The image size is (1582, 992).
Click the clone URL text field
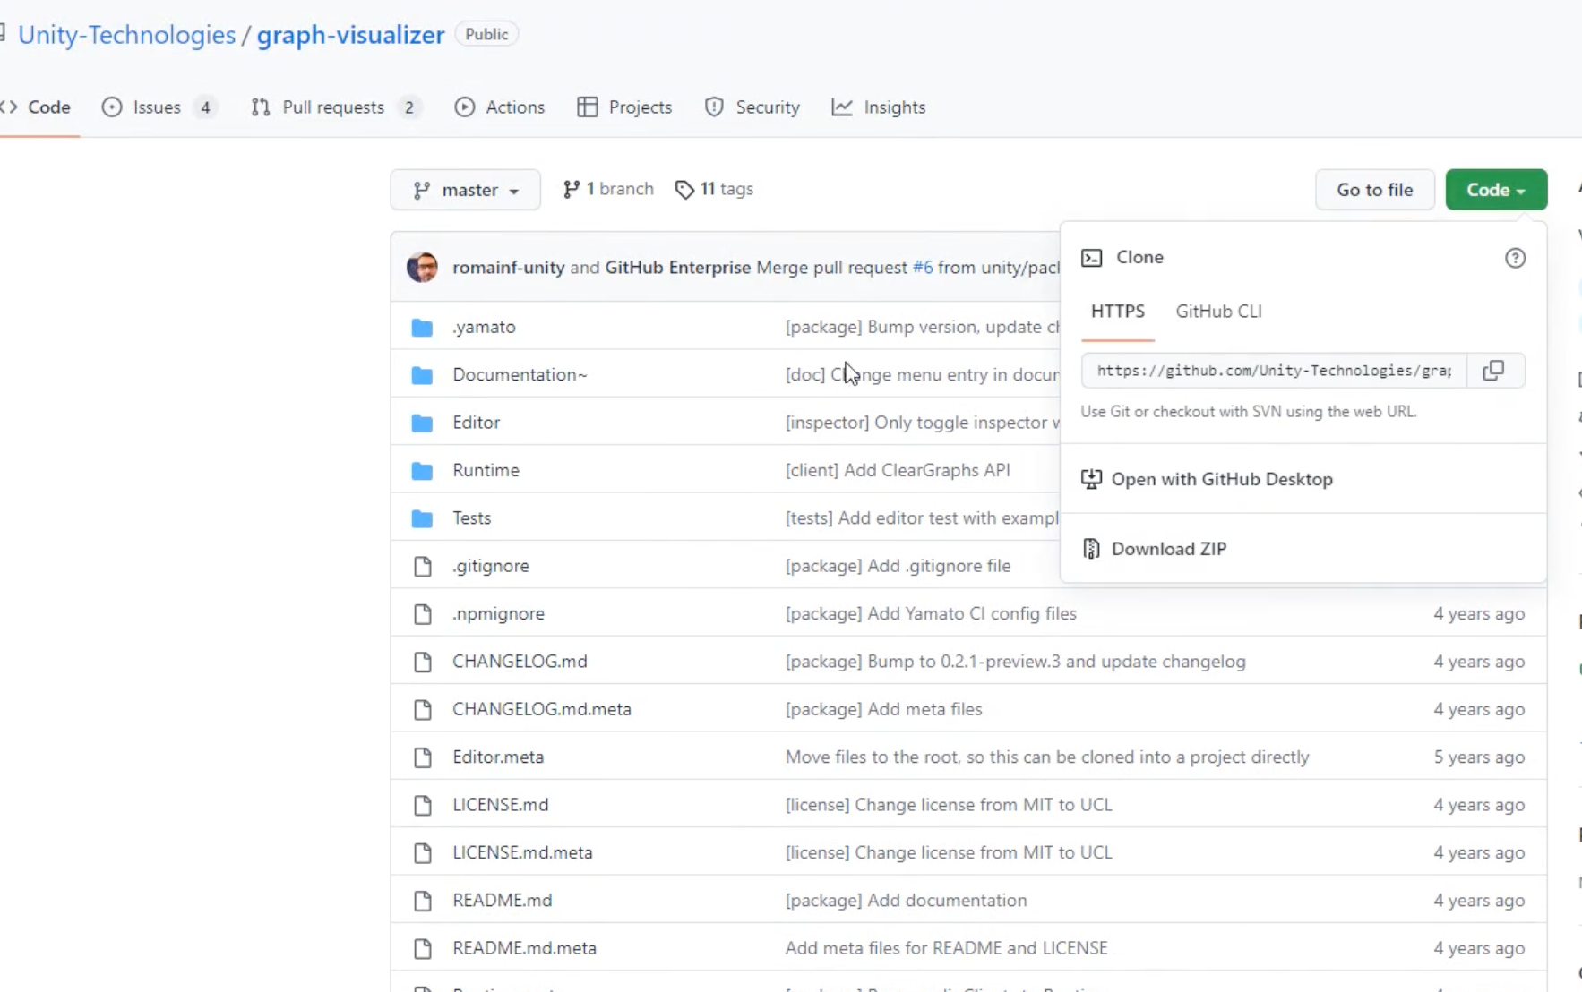point(1274,371)
